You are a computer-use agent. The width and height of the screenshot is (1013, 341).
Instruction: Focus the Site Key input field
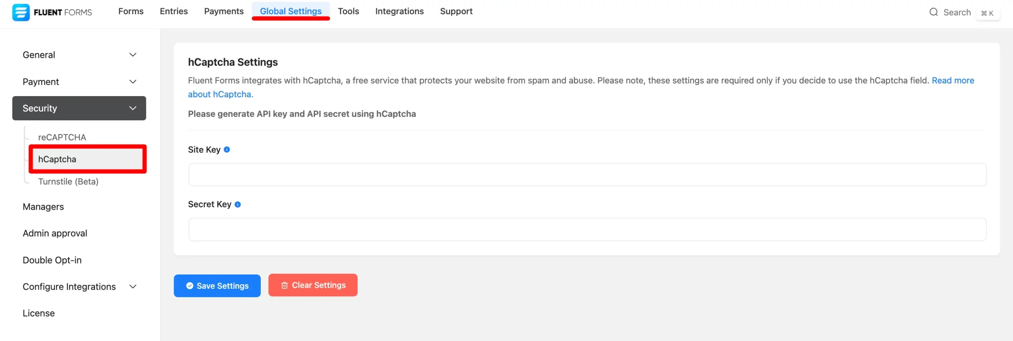pos(587,174)
